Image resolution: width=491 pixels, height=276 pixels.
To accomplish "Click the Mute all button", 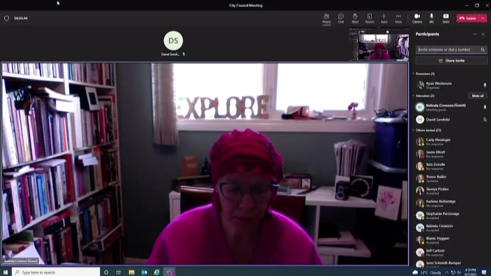I will 478,96.
